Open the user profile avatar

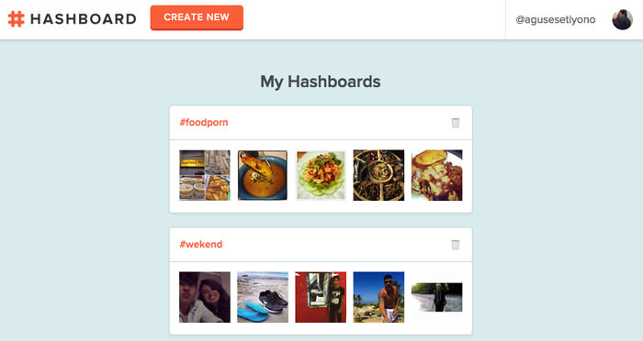click(x=622, y=19)
